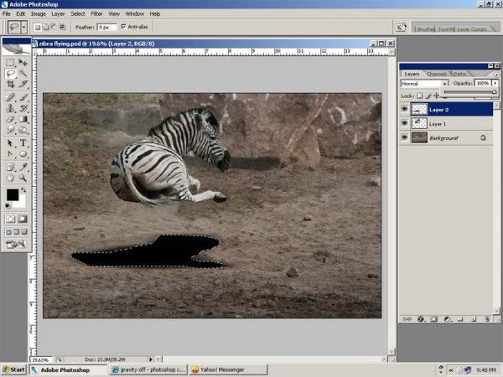Click the Windows Start button
The width and height of the screenshot is (503, 377).
pyautogui.click(x=13, y=369)
